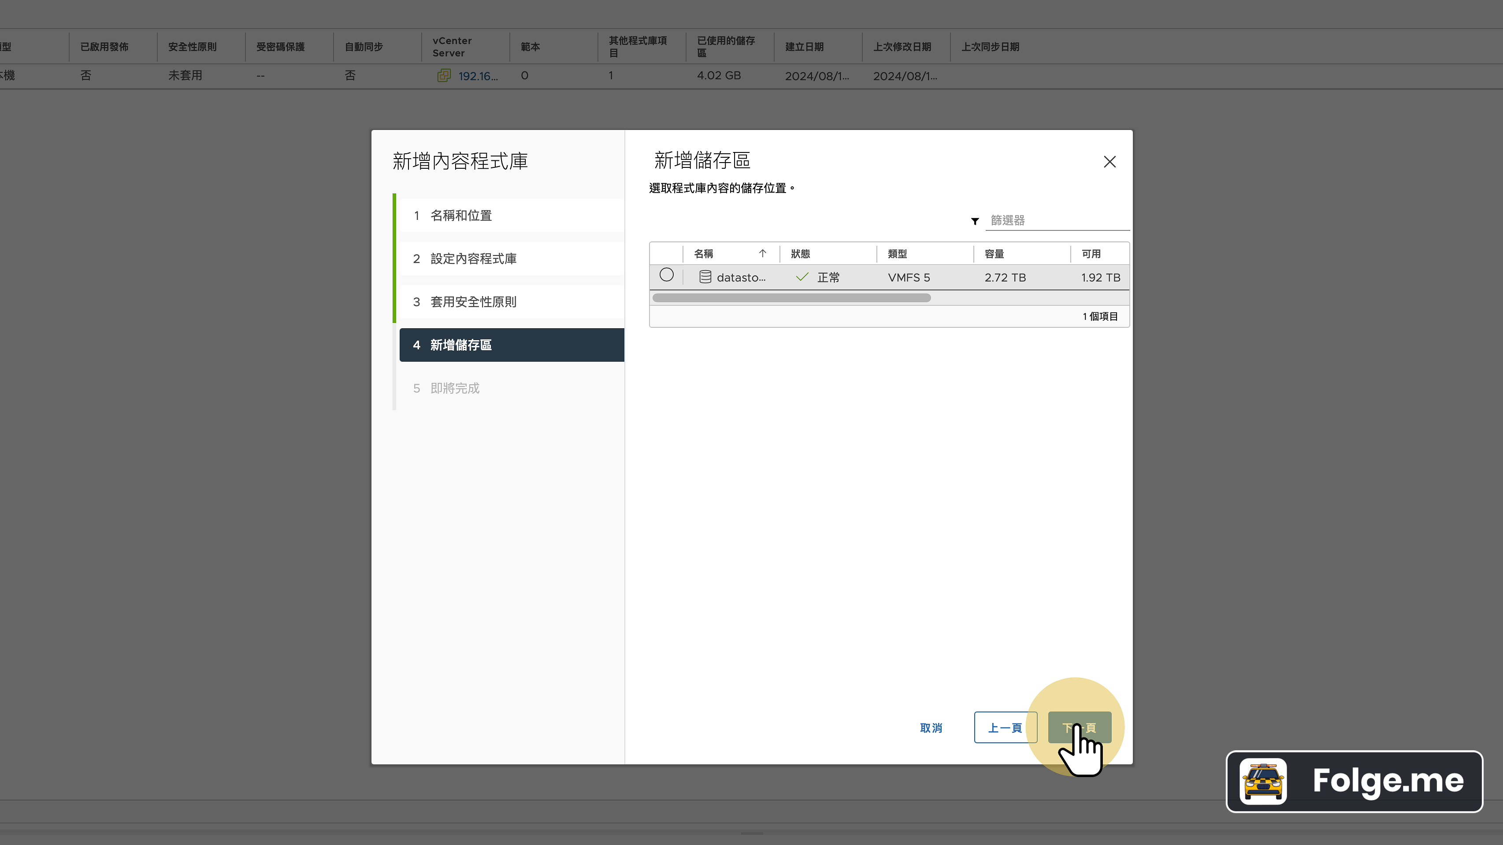
Task: Click inside the 篩選器 filter field
Action: [1056, 221]
